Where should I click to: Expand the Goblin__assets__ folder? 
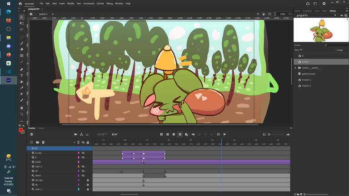(x=295, y=68)
